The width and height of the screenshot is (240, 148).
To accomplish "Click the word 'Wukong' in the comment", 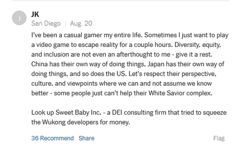I will click(x=54, y=122).
